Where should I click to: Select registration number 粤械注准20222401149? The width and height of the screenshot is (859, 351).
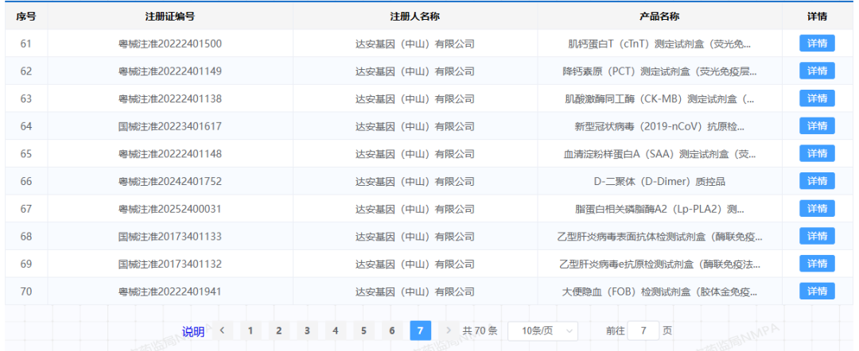click(x=170, y=71)
